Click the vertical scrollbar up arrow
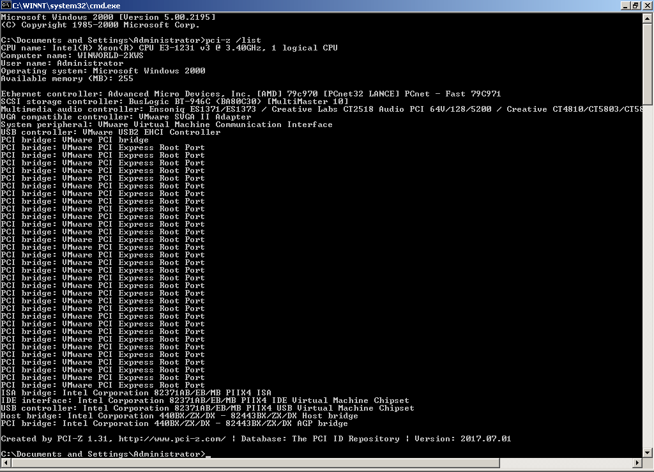 coord(648,18)
